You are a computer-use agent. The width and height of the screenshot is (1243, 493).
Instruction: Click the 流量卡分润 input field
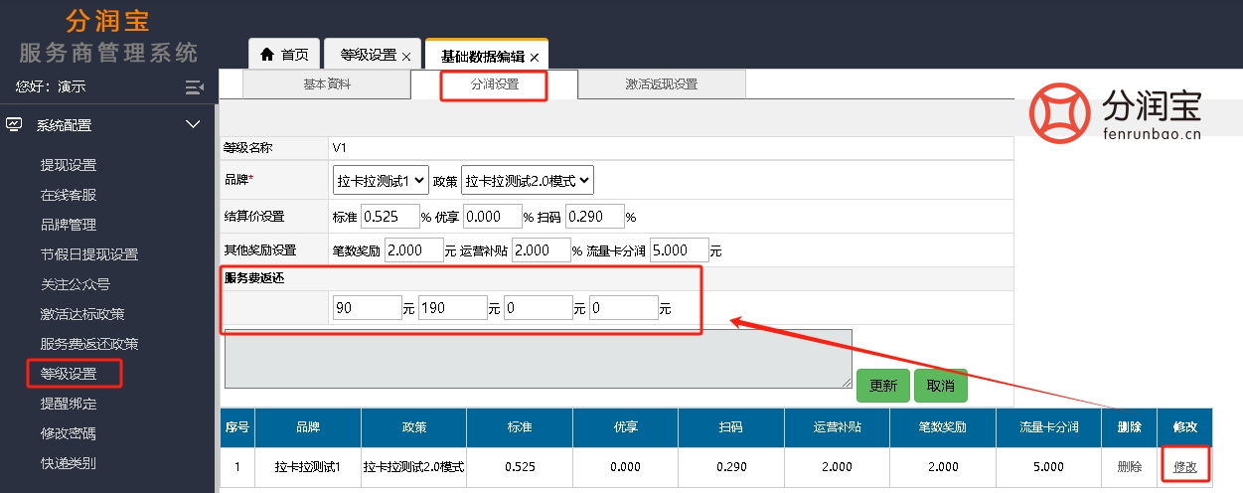[x=680, y=249]
